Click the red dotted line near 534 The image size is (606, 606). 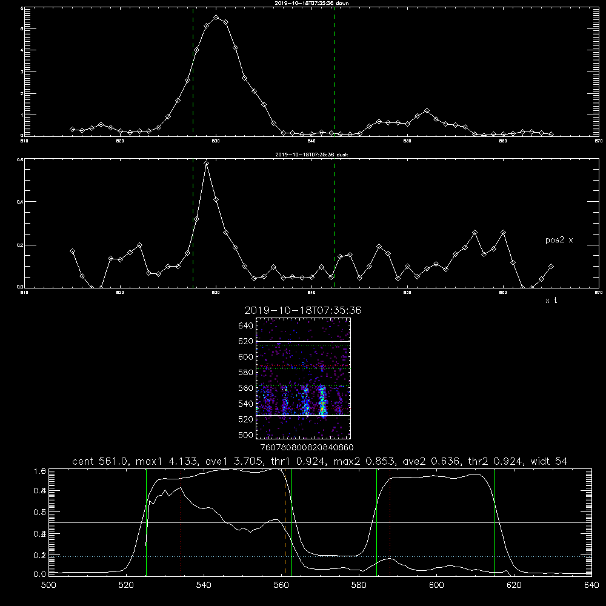[x=181, y=522]
